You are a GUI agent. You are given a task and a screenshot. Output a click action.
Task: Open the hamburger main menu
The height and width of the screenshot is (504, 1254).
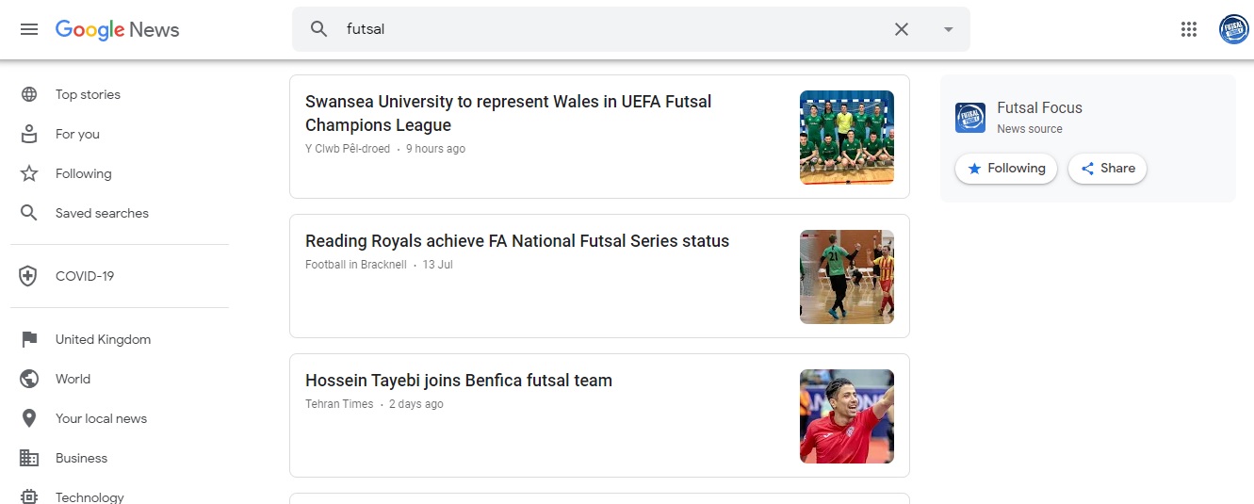29,29
